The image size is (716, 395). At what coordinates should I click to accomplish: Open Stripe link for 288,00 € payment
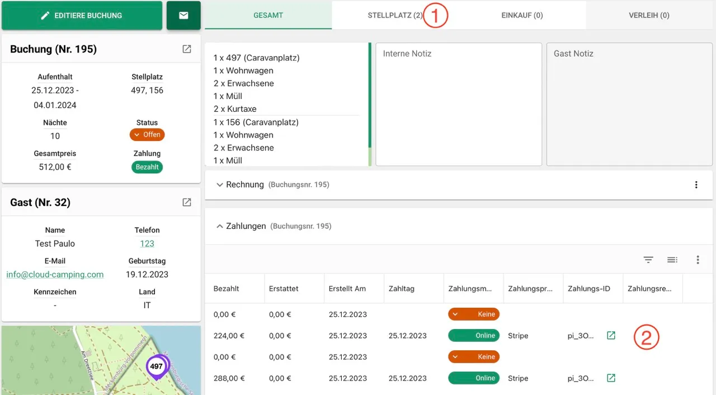coord(611,378)
